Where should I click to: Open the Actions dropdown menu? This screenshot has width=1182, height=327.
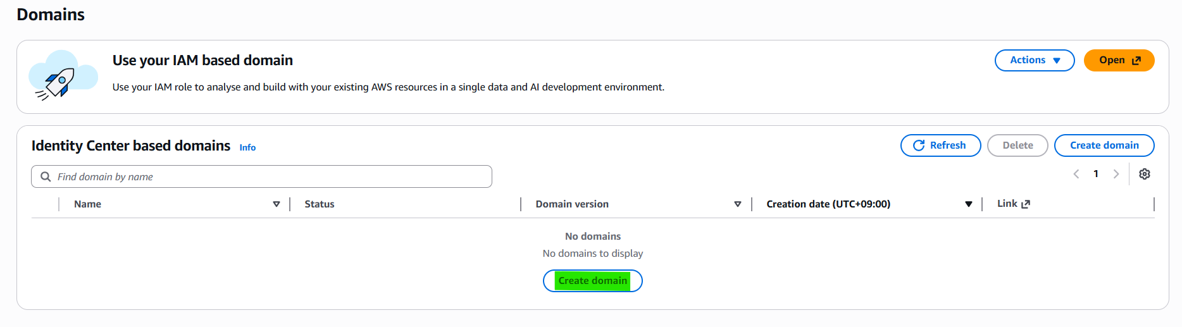1035,60
